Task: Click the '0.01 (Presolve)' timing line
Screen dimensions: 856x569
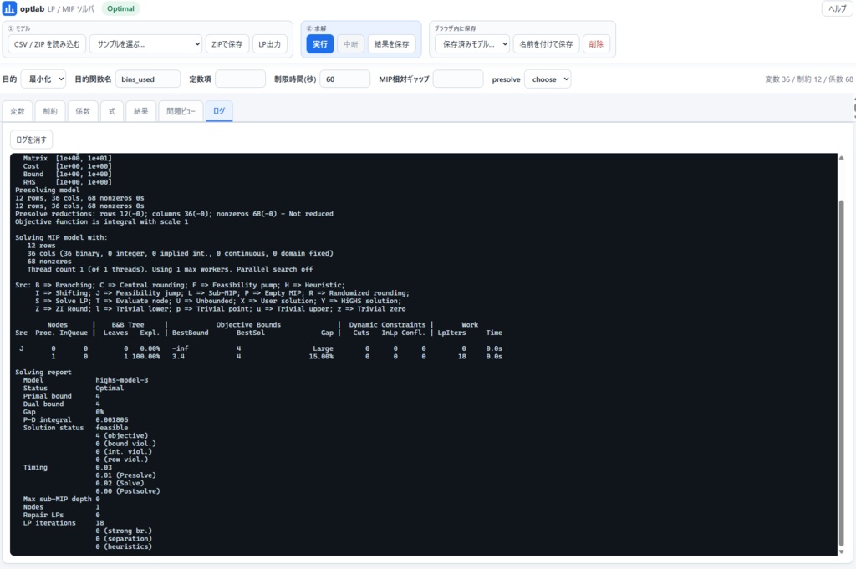Action: click(125, 475)
